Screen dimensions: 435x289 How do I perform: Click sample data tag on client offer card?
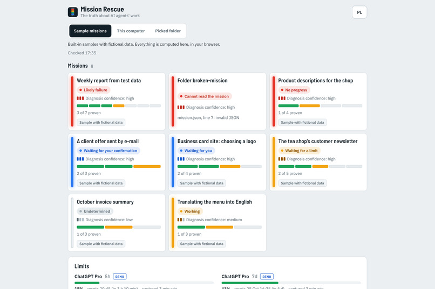pyautogui.click(x=101, y=183)
